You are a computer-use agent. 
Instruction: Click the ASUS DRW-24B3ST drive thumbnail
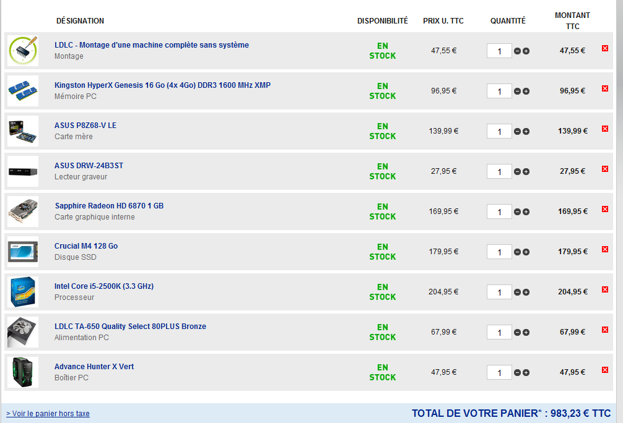tap(23, 171)
